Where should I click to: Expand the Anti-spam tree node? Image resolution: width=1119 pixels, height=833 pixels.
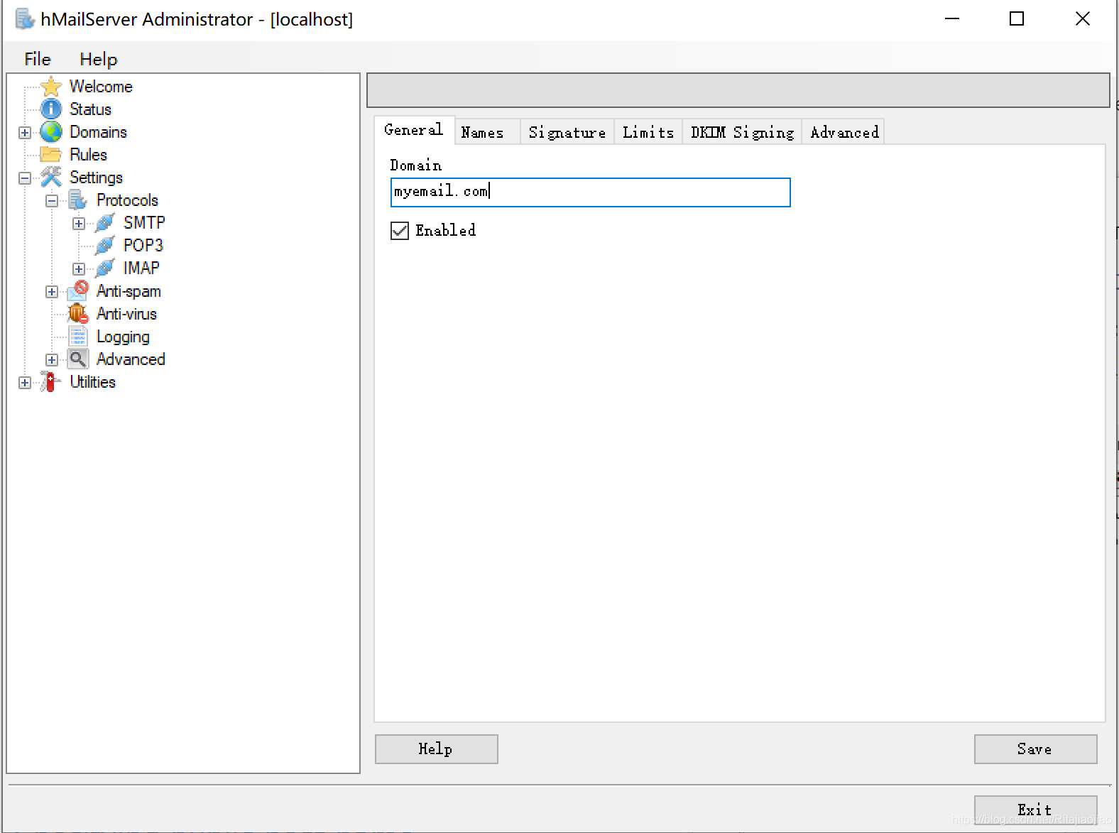pos(52,292)
